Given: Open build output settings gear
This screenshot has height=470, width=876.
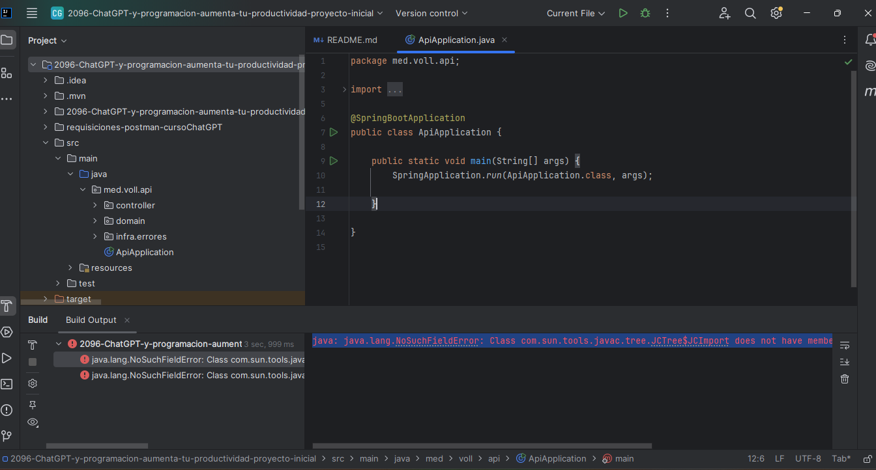Looking at the screenshot, I should [33, 383].
